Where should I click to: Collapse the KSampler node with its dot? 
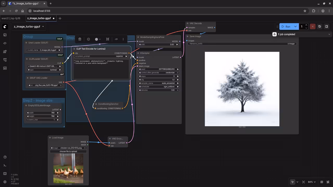(138, 53)
